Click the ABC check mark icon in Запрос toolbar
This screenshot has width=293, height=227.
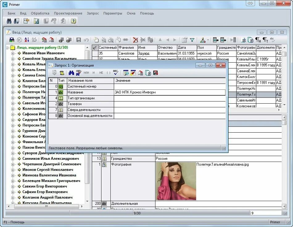(x=116, y=72)
